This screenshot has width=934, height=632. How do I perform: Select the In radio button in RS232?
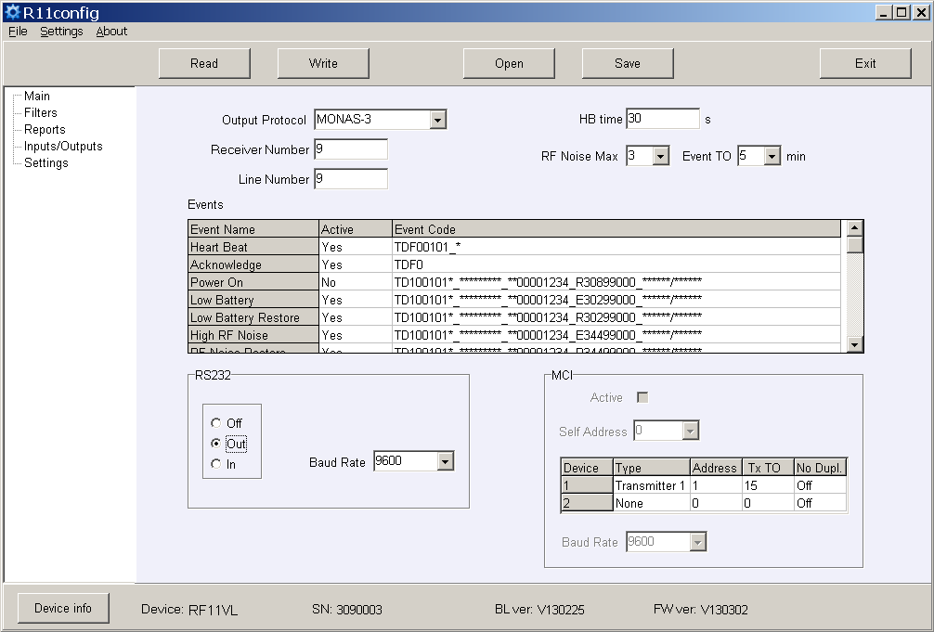tap(216, 464)
